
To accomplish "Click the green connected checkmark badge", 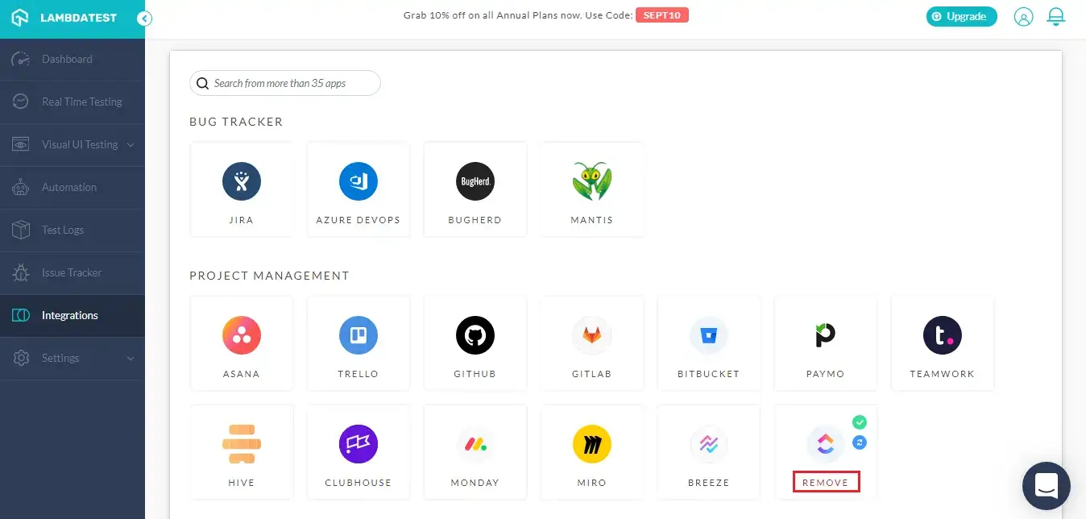I will (860, 421).
